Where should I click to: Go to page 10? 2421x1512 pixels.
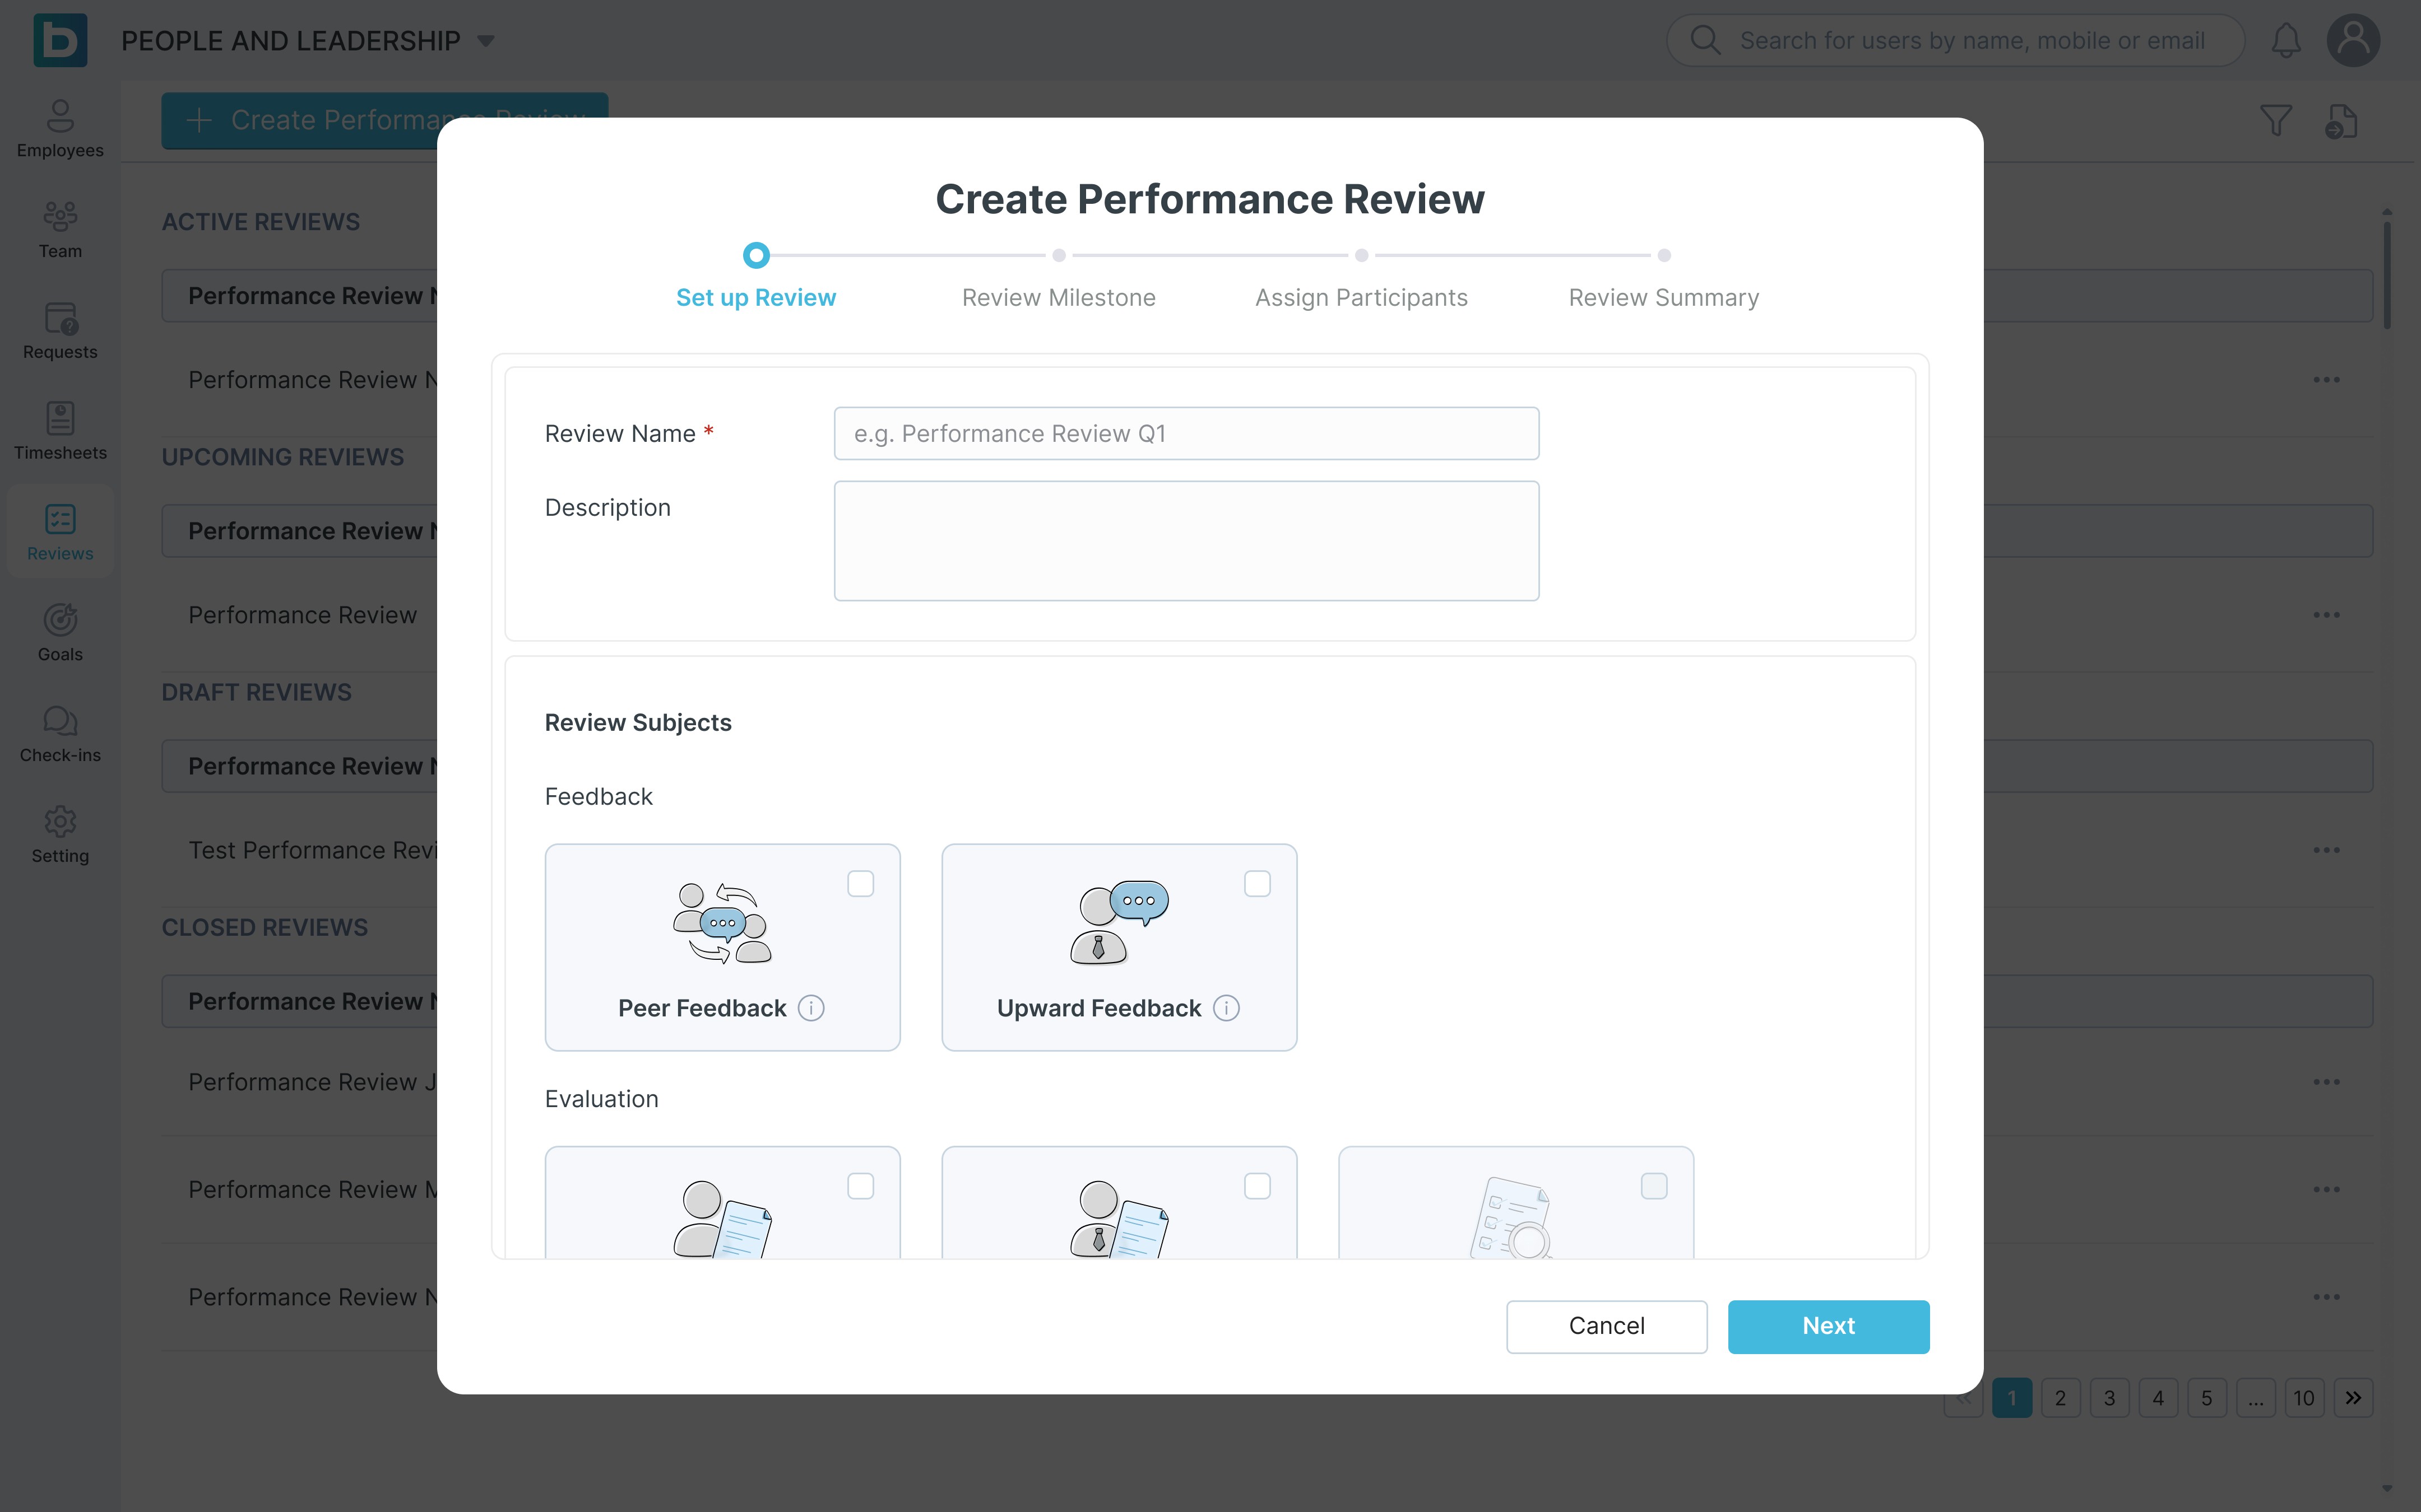(x=2304, y=1398)
